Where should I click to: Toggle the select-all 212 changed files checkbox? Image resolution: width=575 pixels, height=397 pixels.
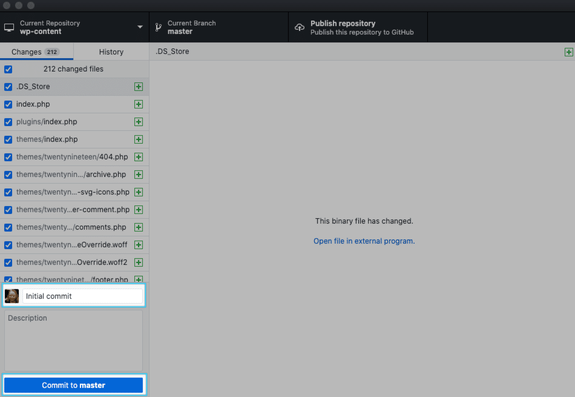[x=8, y=69]
